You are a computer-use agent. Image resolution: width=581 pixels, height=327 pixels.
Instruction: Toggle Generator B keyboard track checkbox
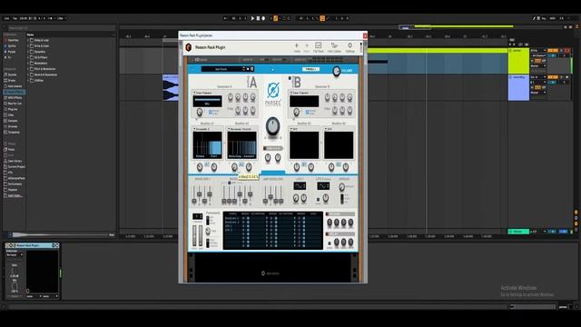(307, 112)
